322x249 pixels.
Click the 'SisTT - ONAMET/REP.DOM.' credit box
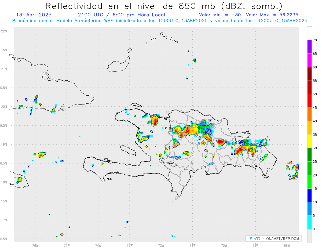click(x=274, y=239)
